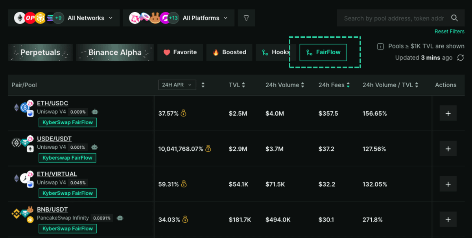The height and width of the screenshot is (238, 472).
Task: Click the reward bag icon next to 10,041,768.07%
Action: [x=208, y=149]
